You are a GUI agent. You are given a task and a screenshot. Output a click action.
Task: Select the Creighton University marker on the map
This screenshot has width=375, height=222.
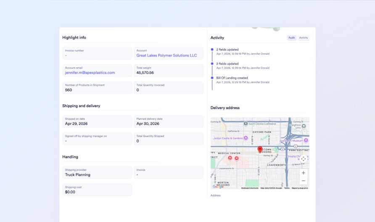304,126
